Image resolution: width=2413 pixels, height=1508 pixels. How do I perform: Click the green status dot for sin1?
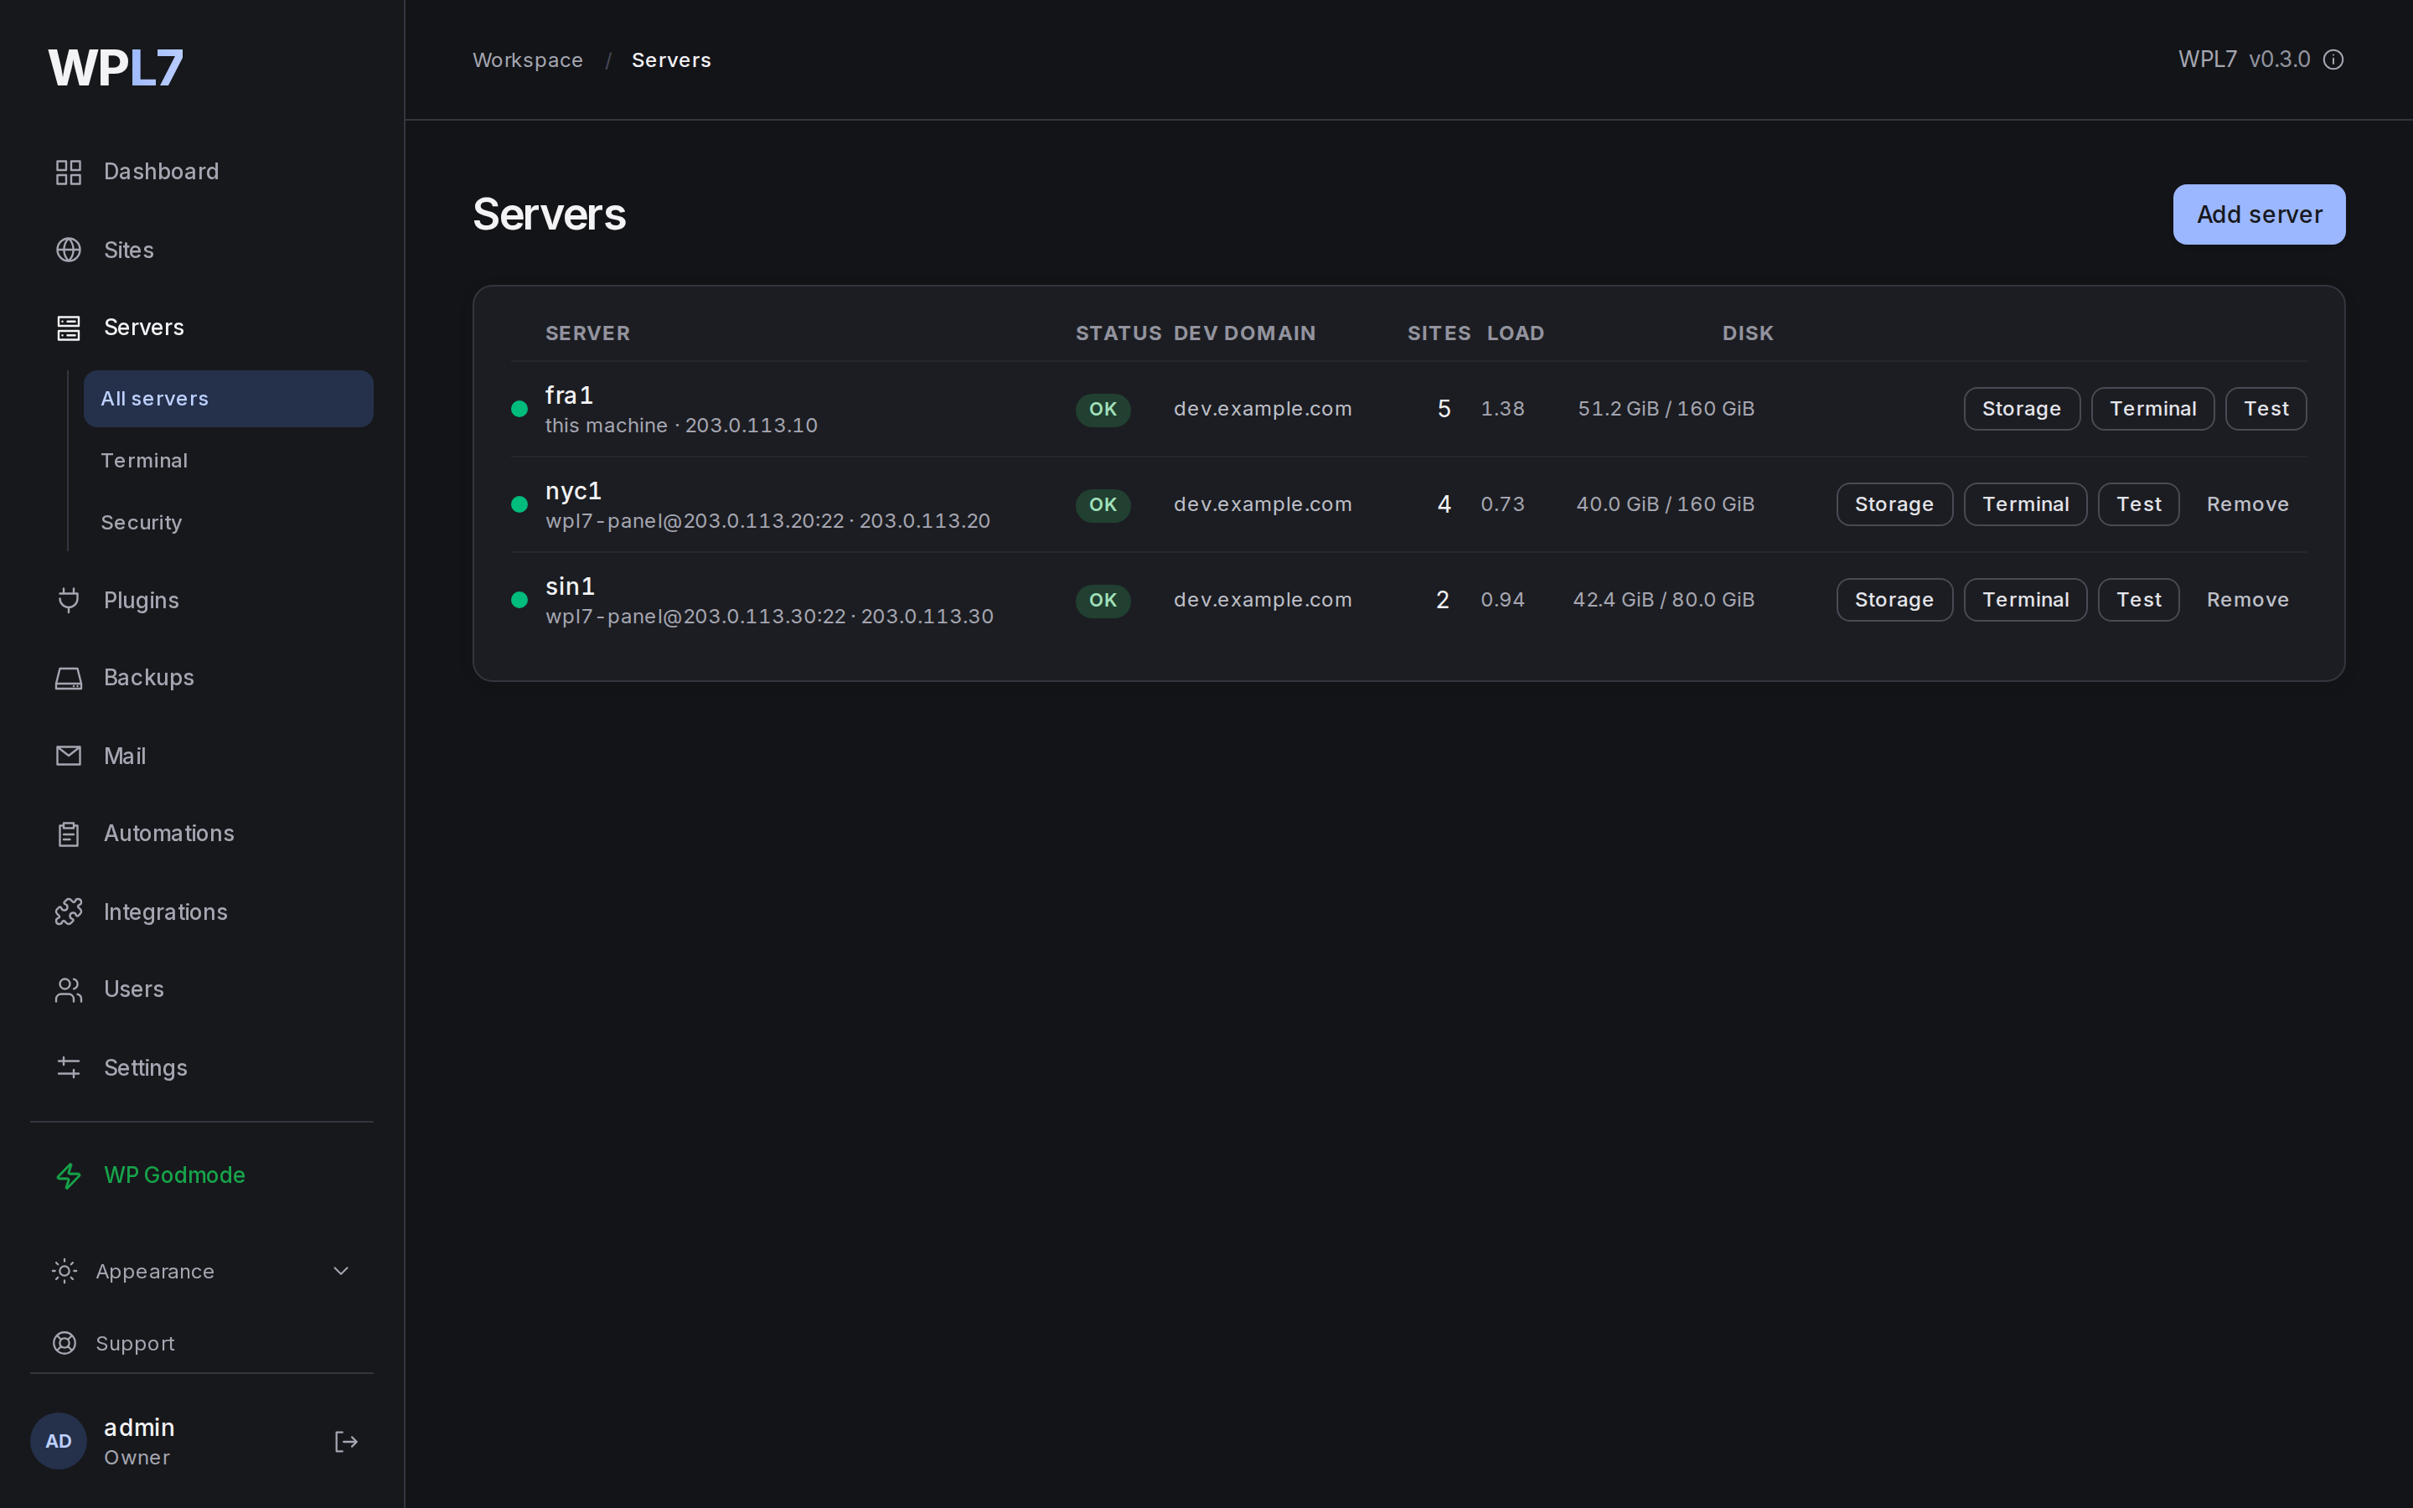[519, 601]
